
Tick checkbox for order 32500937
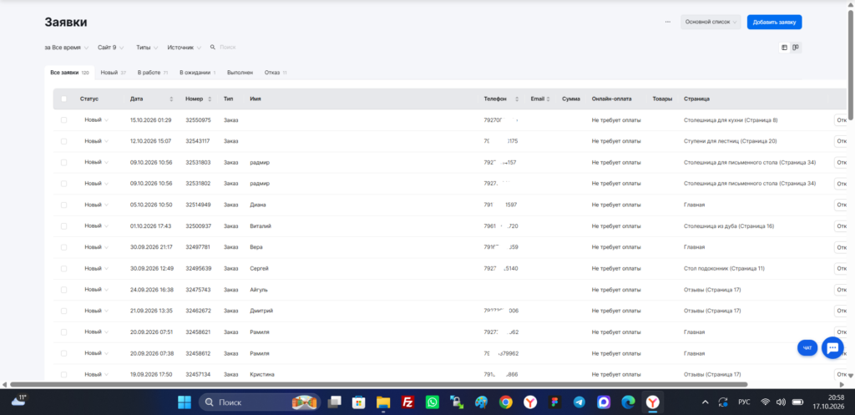tap(63, 226)
